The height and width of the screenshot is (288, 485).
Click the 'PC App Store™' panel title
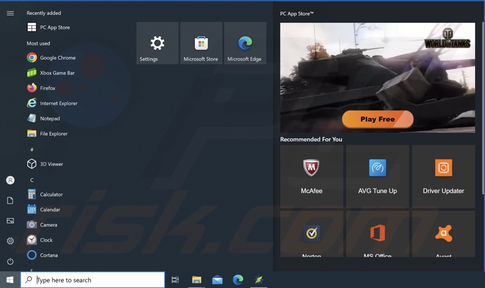click(297, 14)
